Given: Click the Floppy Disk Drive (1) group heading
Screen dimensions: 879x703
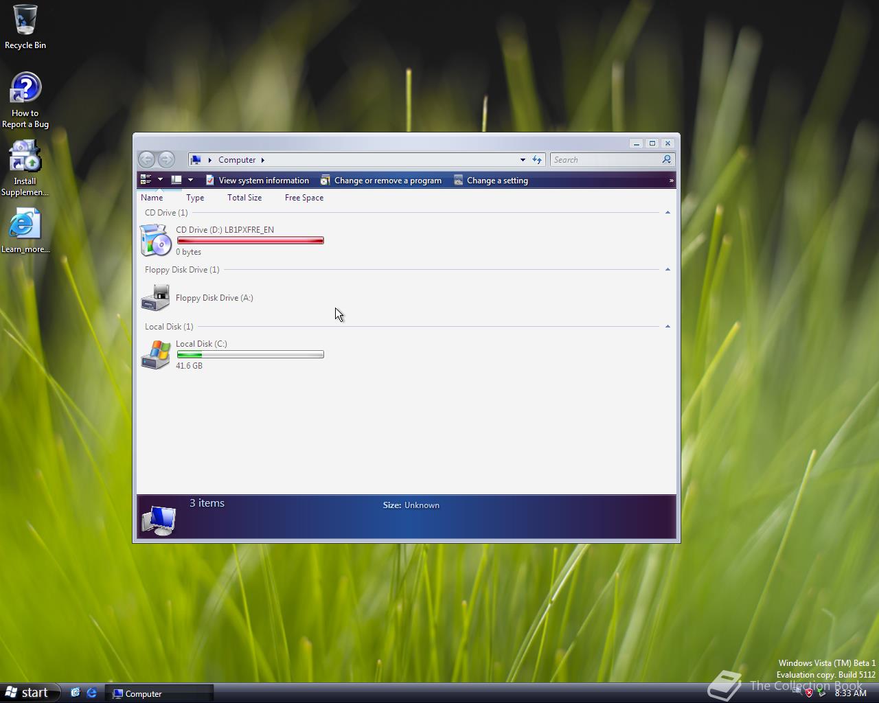Looking at the screenshot, I should pyautogui.click(x=182, y=270).
